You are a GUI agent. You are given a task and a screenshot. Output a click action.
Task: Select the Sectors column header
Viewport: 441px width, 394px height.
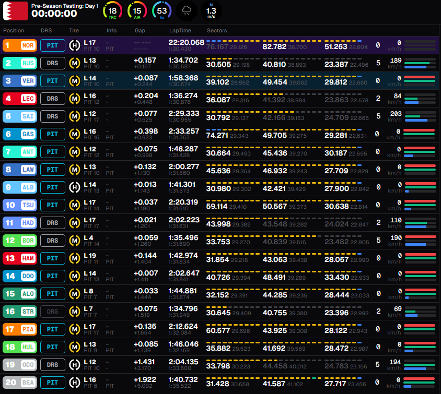[x=217, y=30]
